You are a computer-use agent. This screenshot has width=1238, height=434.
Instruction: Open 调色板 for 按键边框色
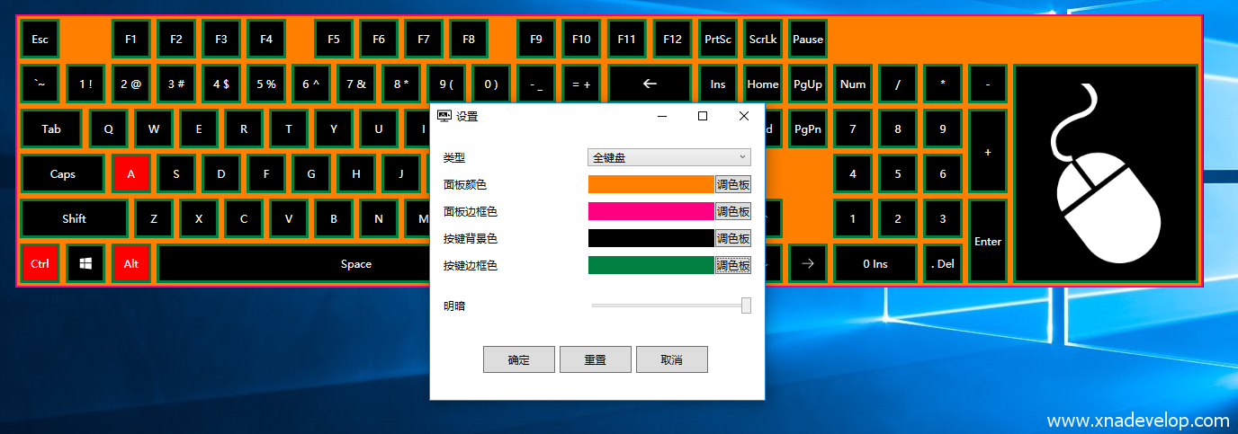pyautogui.click(x=732, y=265)
